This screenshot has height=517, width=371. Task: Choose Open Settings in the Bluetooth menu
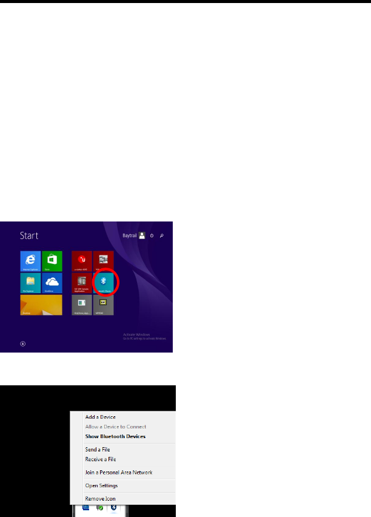(101, 485)
